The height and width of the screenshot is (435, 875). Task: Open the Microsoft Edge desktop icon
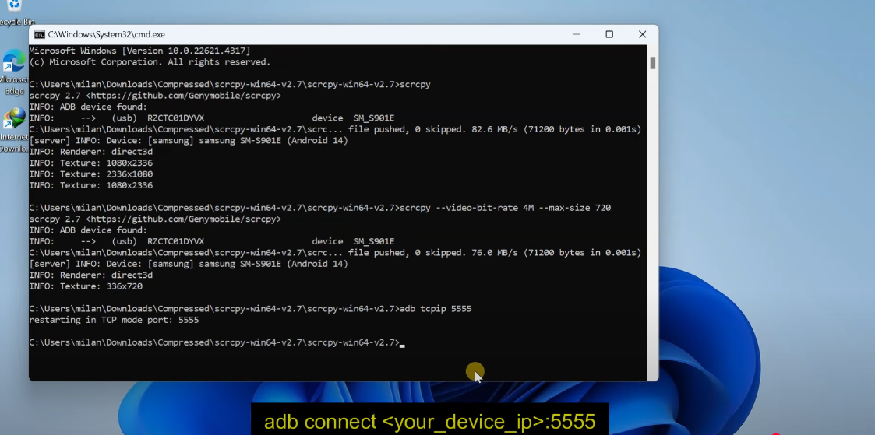coord(15,73)
